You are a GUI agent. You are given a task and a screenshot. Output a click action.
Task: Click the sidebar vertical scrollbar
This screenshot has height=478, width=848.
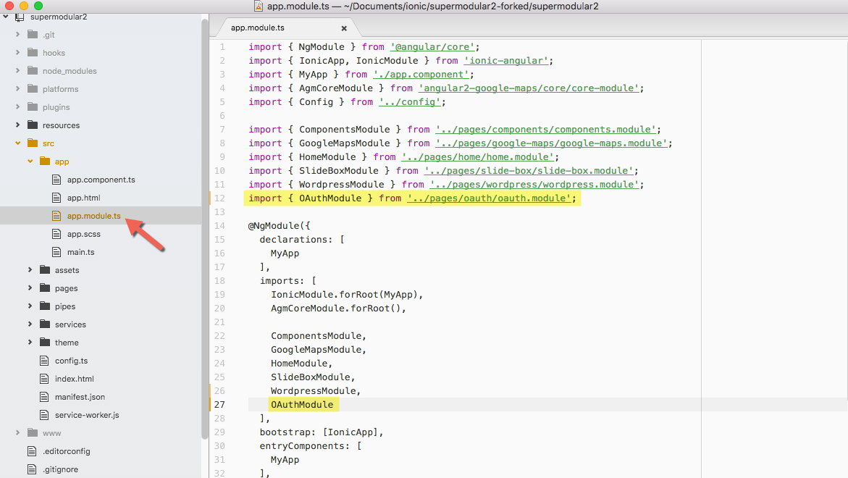(x=205, y=230)
